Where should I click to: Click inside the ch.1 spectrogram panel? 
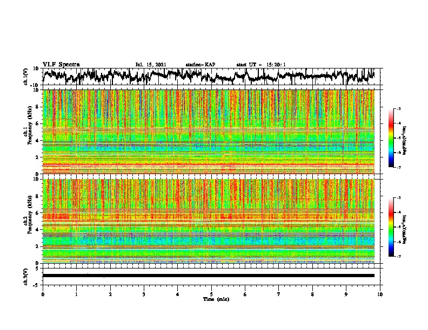(x=209, y=132)
